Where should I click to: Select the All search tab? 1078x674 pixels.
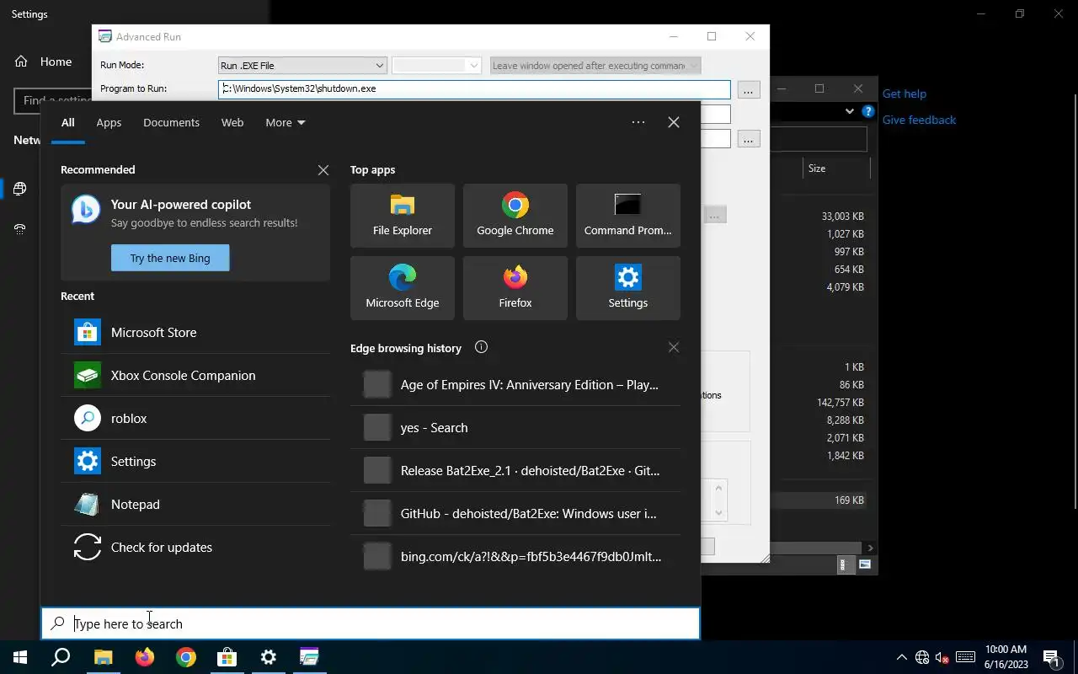[x=67, y=122]
